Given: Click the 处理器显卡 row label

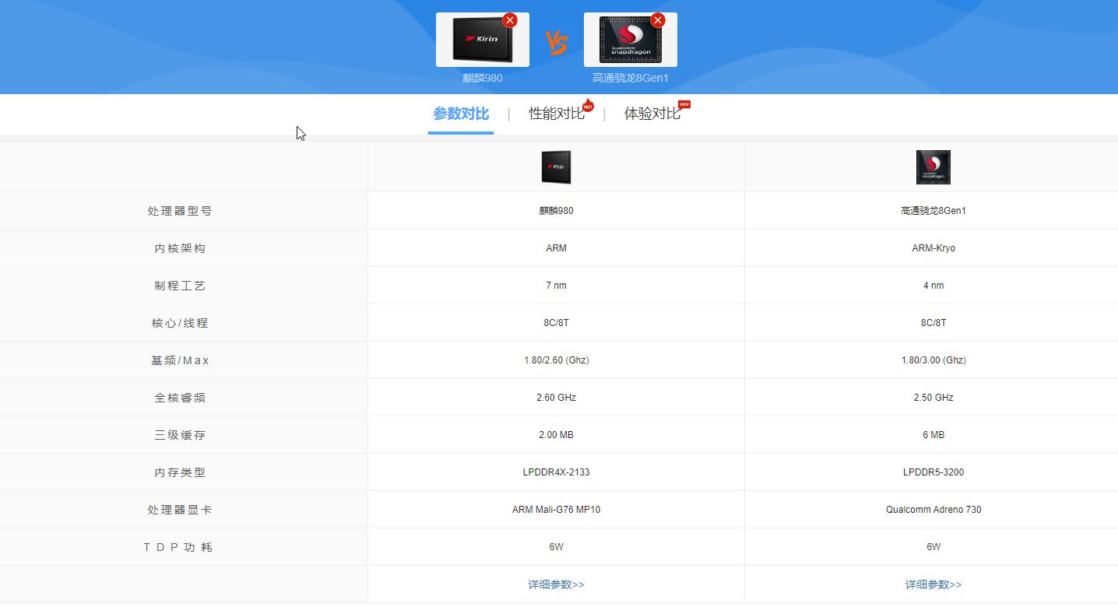Looking at the screenshot, I should pos(180,510).
